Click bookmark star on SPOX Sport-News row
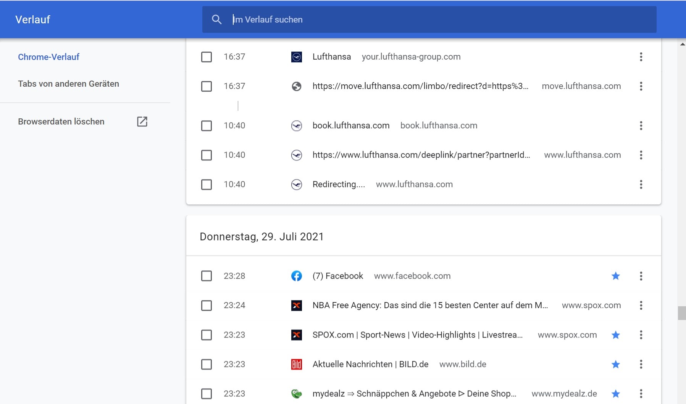Image resolution: width=686 pixels, height=404 pixels. [x=615, y=335]
